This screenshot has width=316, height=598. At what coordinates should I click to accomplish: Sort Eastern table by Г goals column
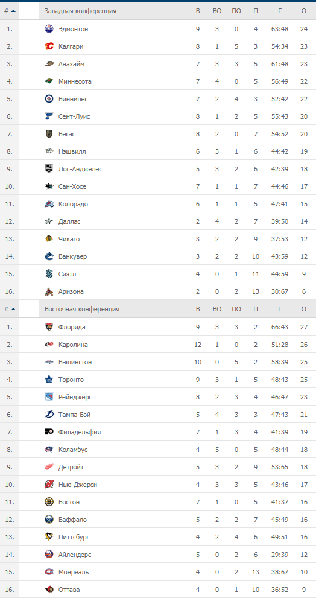[x=280, y=309]
